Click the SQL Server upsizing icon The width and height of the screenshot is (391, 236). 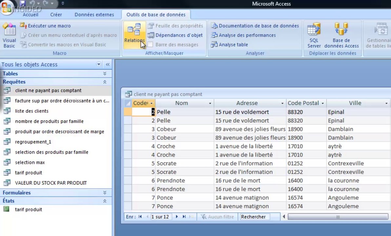tap(314, 35)
